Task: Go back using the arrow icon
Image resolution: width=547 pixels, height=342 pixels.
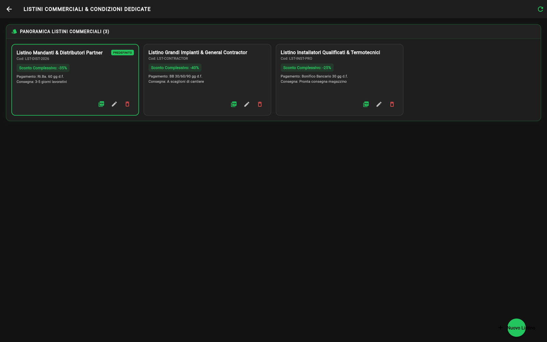Action: (9, 9)
